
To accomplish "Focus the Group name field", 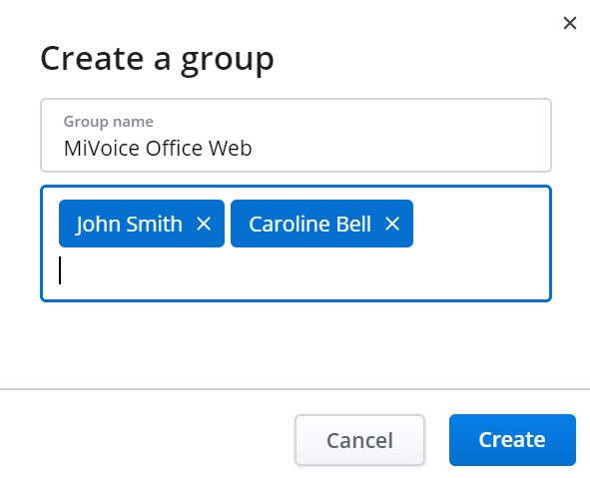I will coord(295,135).
